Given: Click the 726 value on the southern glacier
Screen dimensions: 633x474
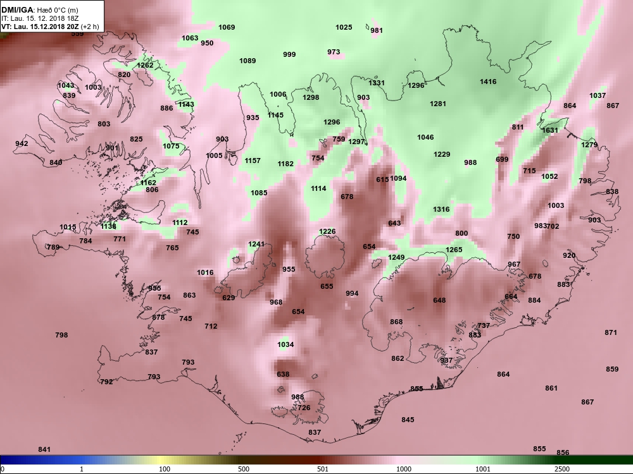Looking at the screenshot, I should click(x=304, y=408).
